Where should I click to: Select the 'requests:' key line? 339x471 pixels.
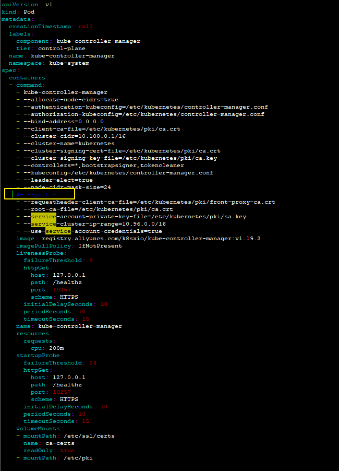[x=40, y=341]
